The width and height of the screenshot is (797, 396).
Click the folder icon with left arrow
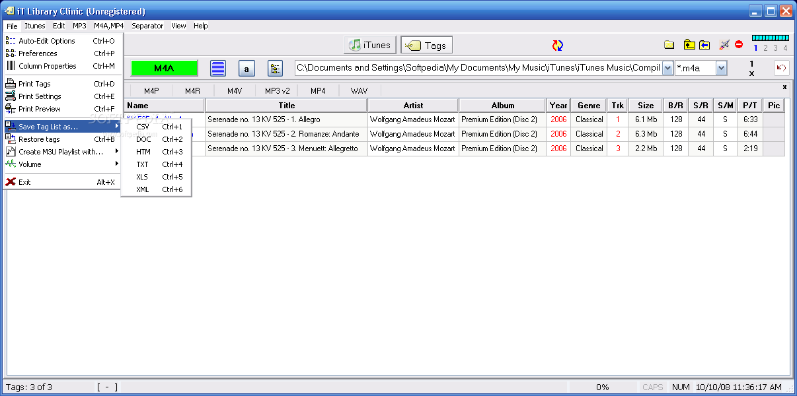click(x=704, y=45)
